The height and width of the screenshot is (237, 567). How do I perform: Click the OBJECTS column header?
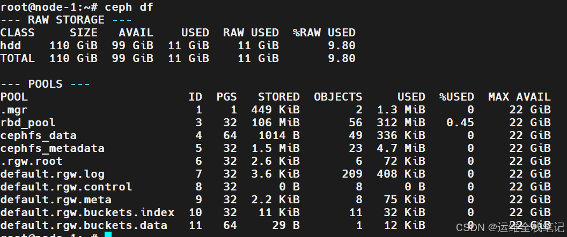338,97
